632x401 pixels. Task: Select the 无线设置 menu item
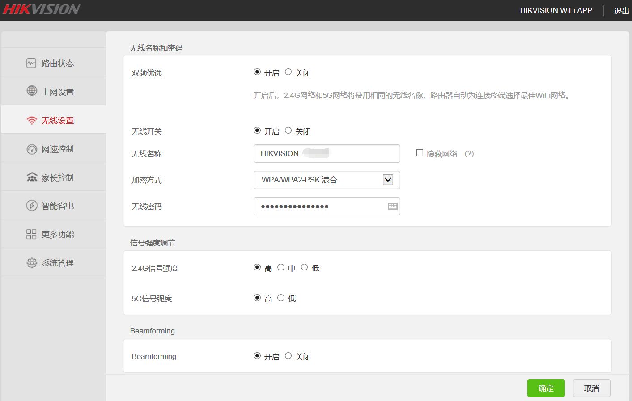pyautogui.click(x=54, y=119)
